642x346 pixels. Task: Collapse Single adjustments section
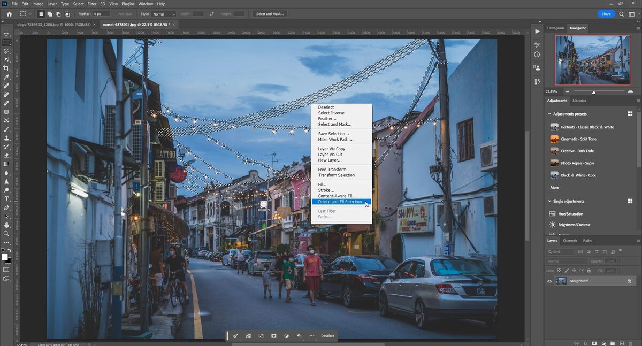549,201
